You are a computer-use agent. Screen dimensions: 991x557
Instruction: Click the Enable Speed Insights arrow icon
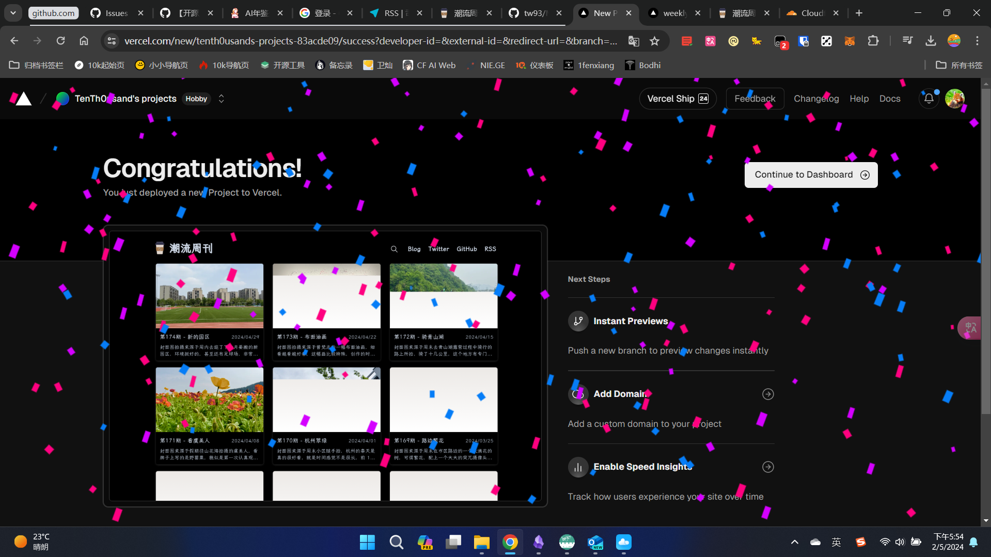[x=768, y=467]
